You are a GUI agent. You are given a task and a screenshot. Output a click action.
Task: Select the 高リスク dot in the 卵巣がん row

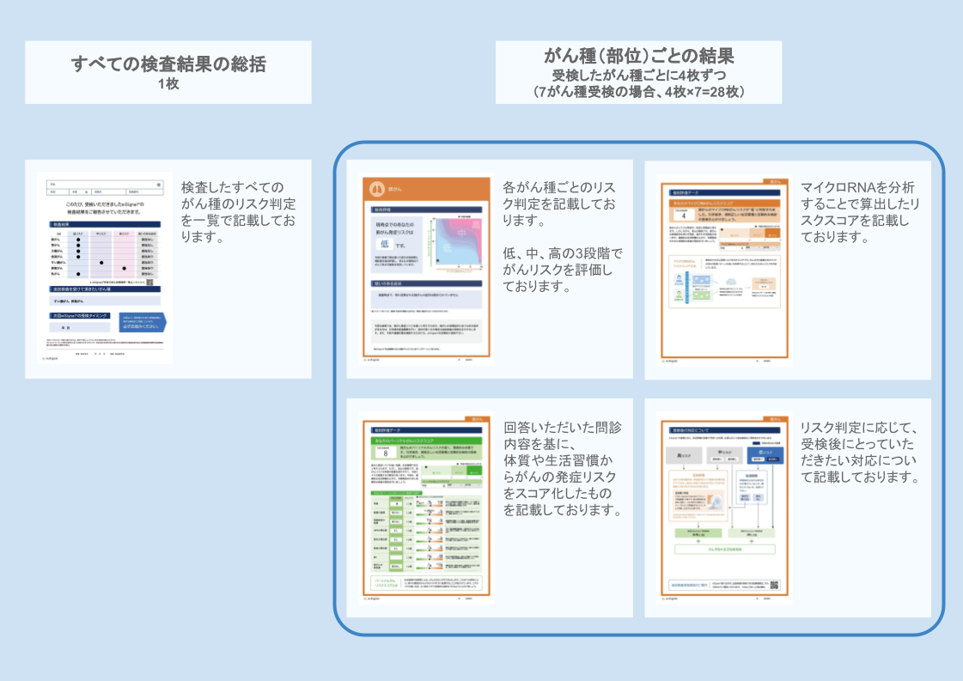[124, 268]
